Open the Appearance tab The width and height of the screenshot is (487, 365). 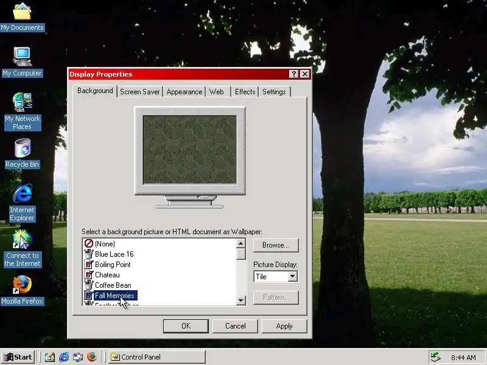pos(184,92)
